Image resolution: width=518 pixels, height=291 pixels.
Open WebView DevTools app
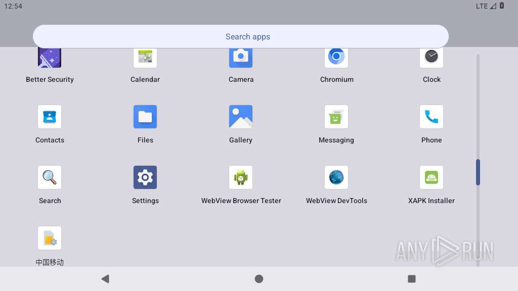point(336,177)
